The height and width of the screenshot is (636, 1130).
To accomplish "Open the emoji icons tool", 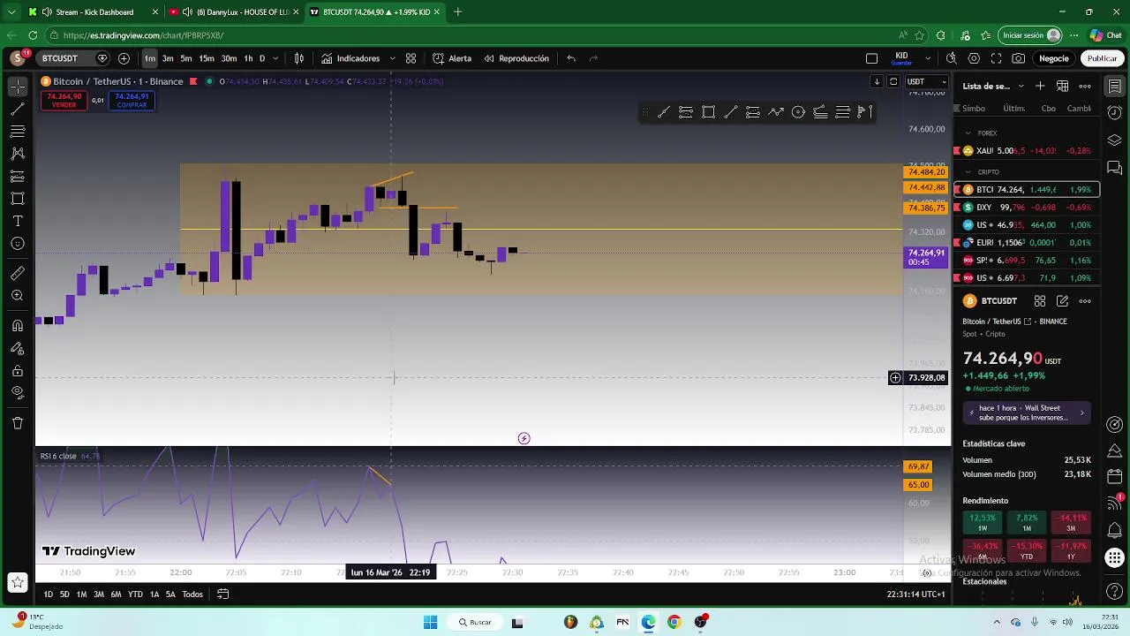I will coord(18,244).
